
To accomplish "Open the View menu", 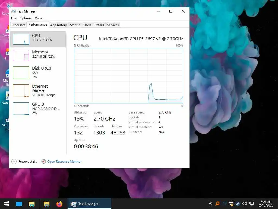I will (38, 18).
